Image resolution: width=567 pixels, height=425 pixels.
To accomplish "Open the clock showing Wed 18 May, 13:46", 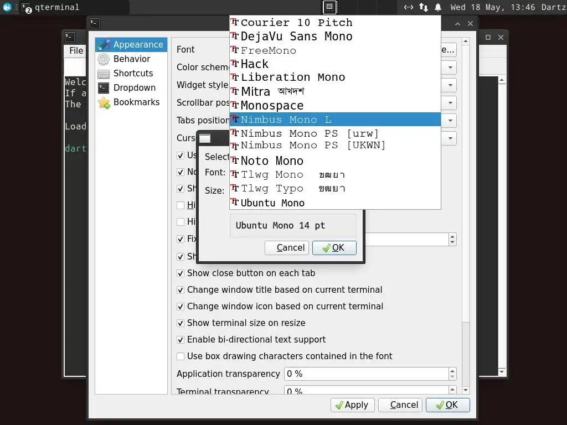I will tap(492, 7).
